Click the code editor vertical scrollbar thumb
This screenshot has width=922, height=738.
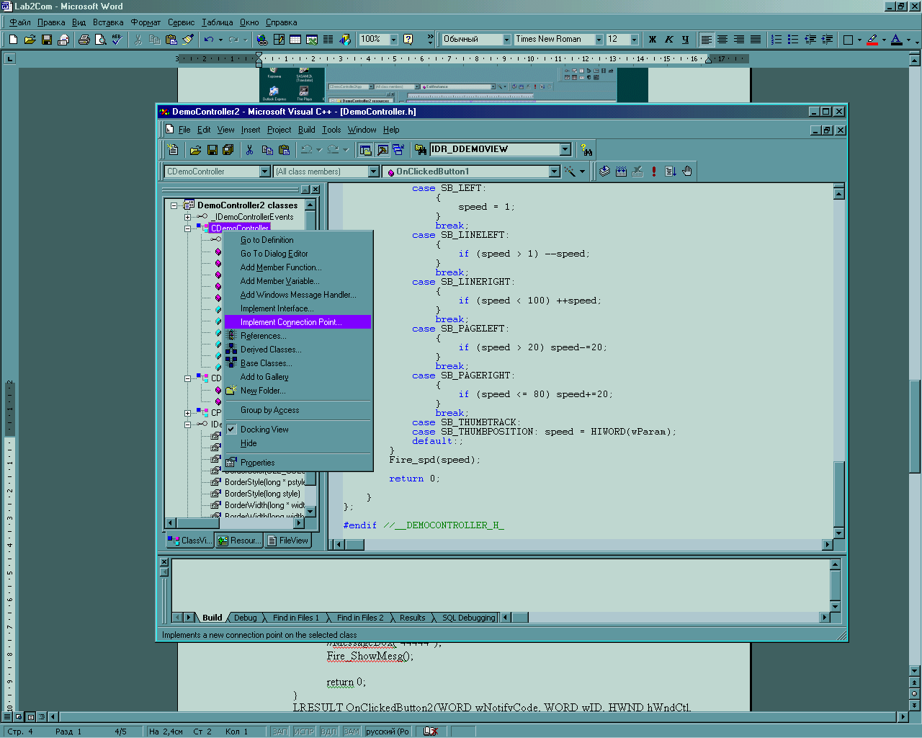pos(838,494)
